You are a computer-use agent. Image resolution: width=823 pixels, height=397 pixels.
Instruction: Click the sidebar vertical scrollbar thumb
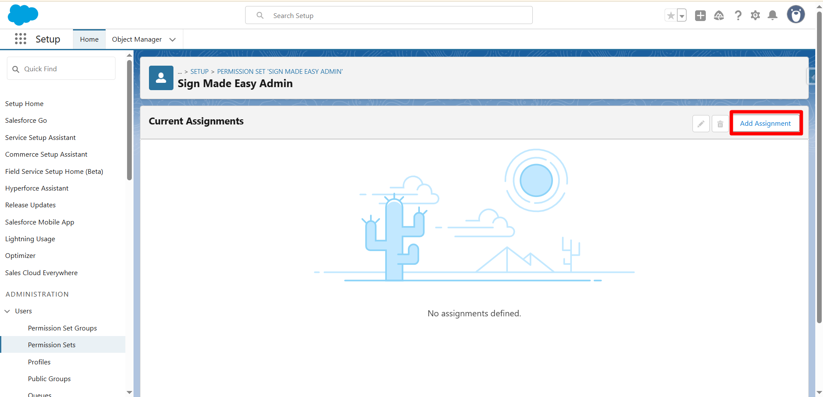tap(129, 120)
